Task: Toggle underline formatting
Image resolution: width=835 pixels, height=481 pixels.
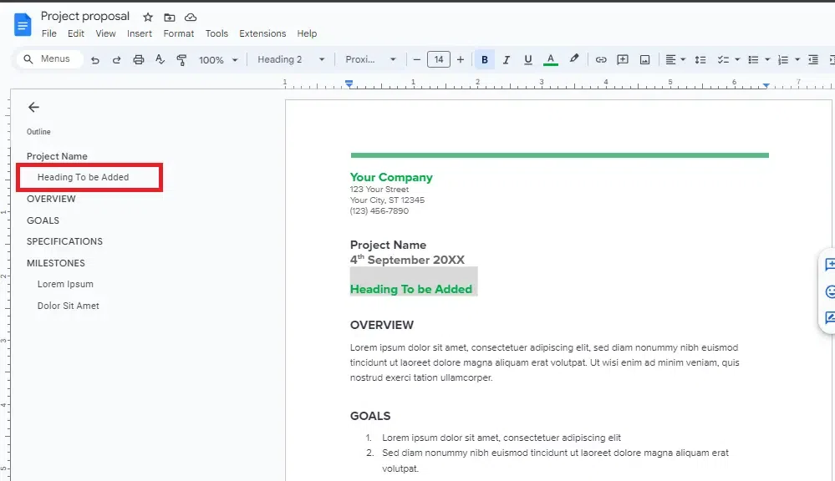Action: click(527, 59)
